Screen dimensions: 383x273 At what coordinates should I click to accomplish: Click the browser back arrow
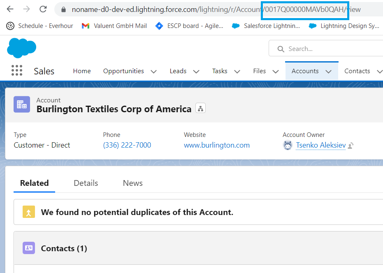pos(10,9)
